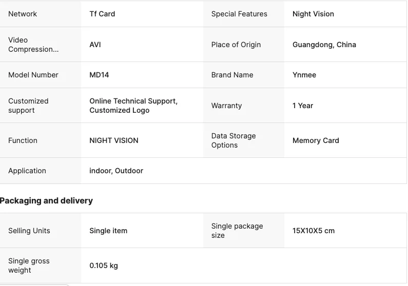Click the "AVI" video compression value

(95, 45)
